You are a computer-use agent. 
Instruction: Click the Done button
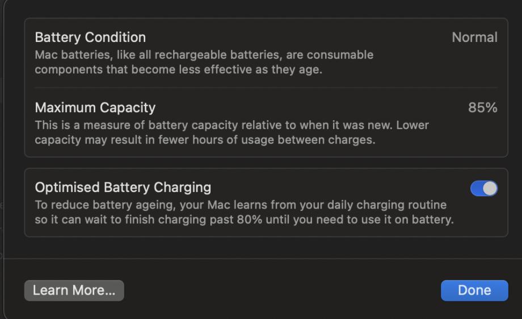coord(474,290)
